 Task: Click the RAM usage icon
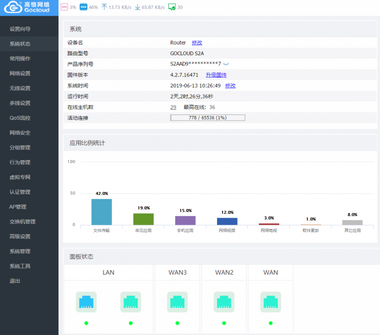(84, 7)
